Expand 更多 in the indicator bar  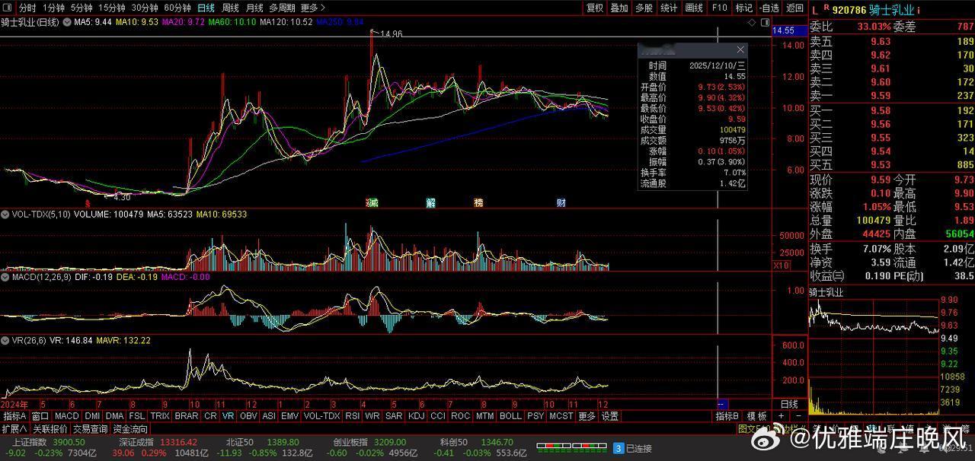click(x=587, y=416)
